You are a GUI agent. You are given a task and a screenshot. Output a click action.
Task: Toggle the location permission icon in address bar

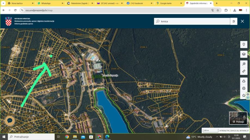(x=212, y=10)
